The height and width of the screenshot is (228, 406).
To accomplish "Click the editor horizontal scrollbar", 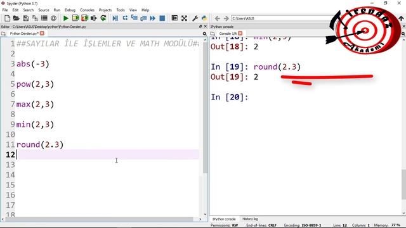I will coord(99,219).
